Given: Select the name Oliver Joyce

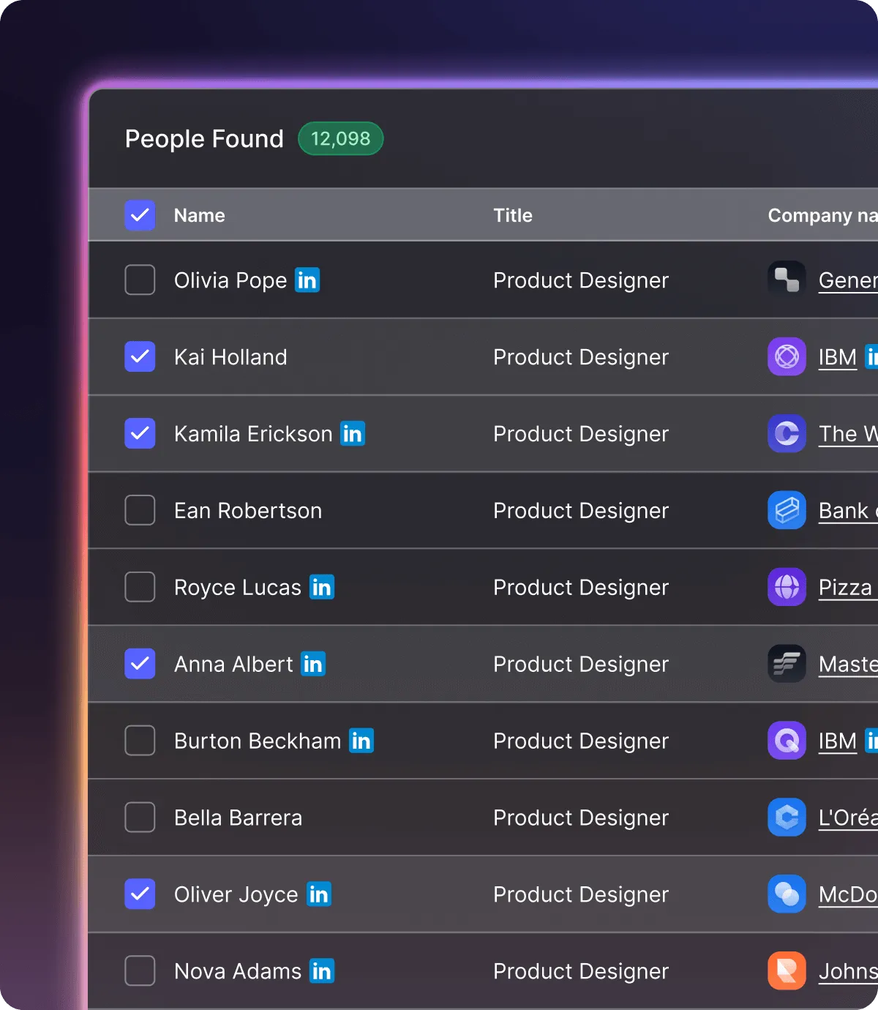Looking at the screenshot, I should click(x=236, y=895).
